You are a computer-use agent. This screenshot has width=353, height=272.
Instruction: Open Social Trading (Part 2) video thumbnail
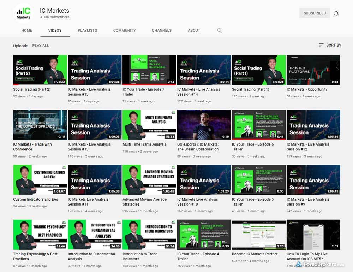[x=40, y=70]
